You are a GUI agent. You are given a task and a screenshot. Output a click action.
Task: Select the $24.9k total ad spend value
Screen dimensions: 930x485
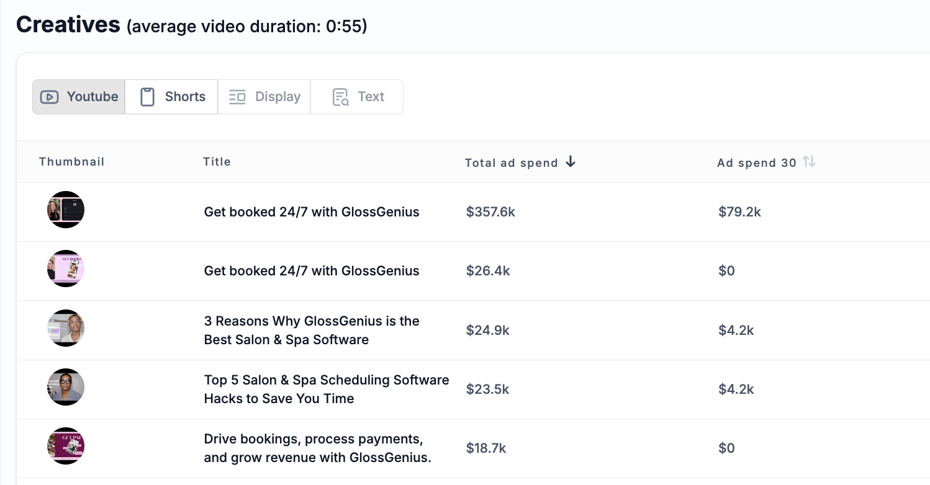pos(488,331)
